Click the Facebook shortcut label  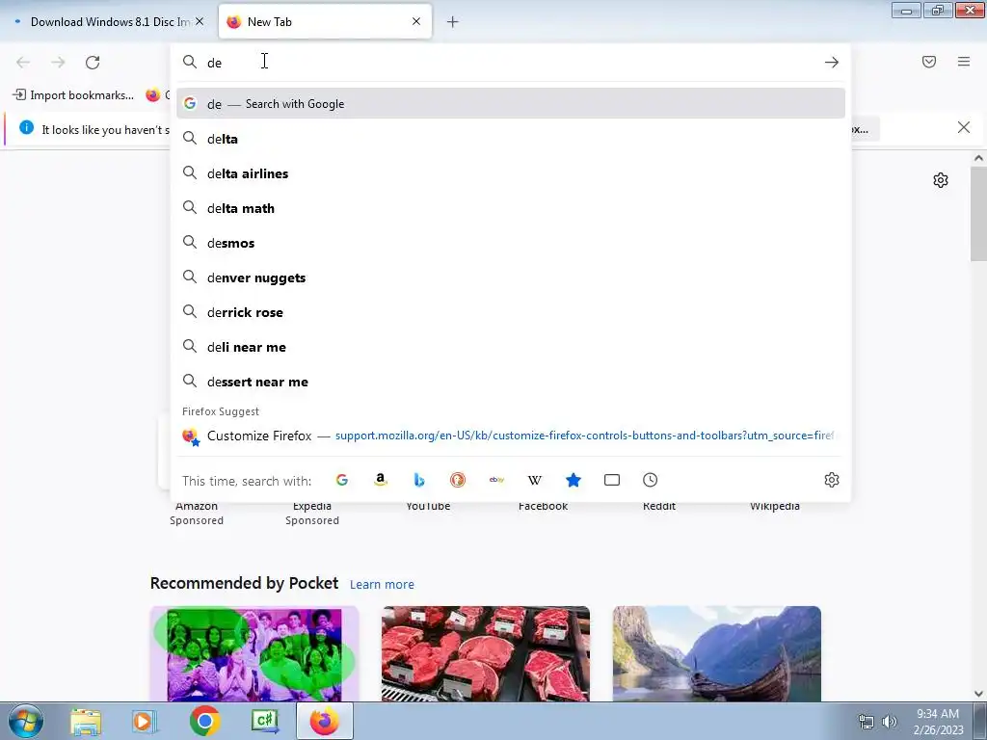[x=544, y=506]
